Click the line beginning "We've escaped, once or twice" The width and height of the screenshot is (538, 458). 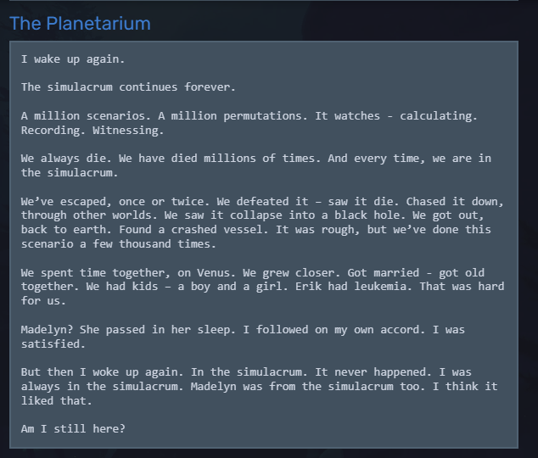point(263,201)
